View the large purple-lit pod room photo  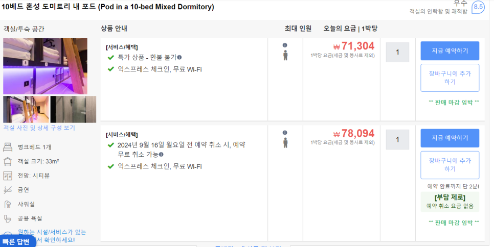tap(46, 66)
